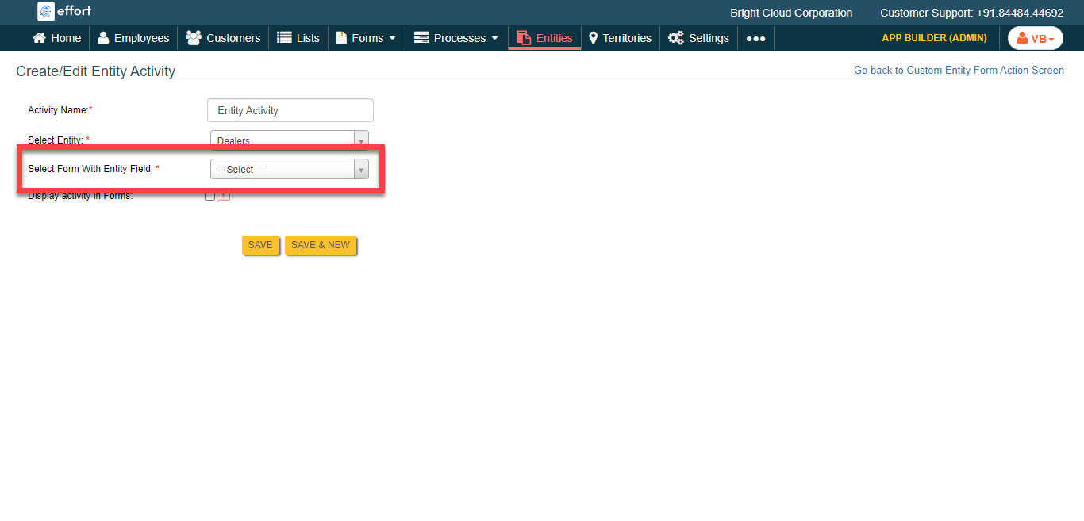Click the Activity Name text field
Viewport: 1084px width, 521px height.
point(290,110)
